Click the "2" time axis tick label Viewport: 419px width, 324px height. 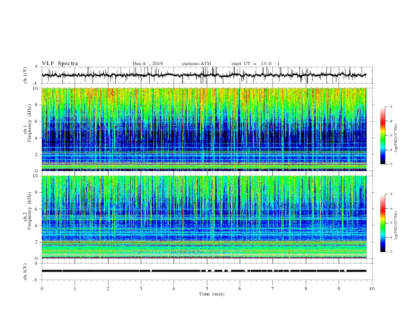108,289
